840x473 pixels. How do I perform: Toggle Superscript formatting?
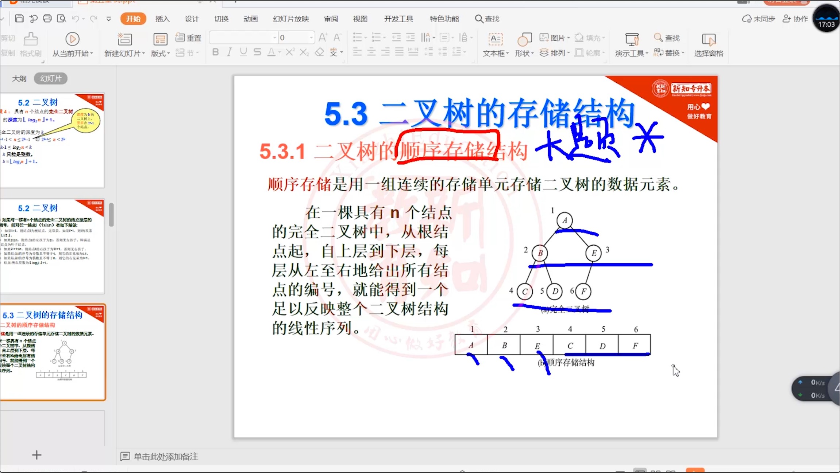click(x=290, y=52)
